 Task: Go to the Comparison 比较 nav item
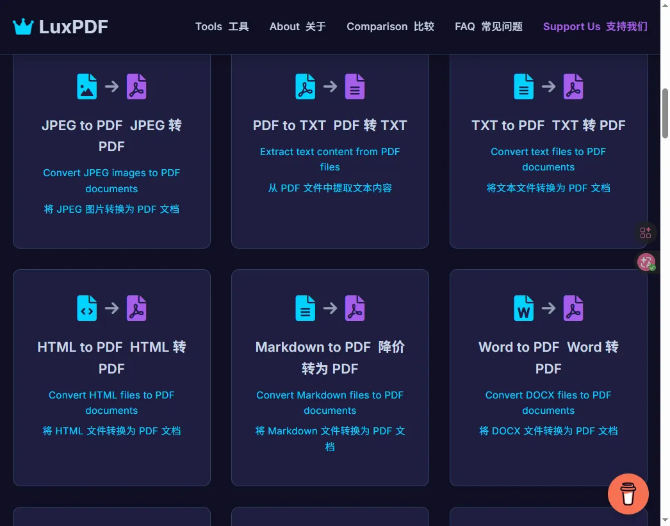tap(390, 26)
